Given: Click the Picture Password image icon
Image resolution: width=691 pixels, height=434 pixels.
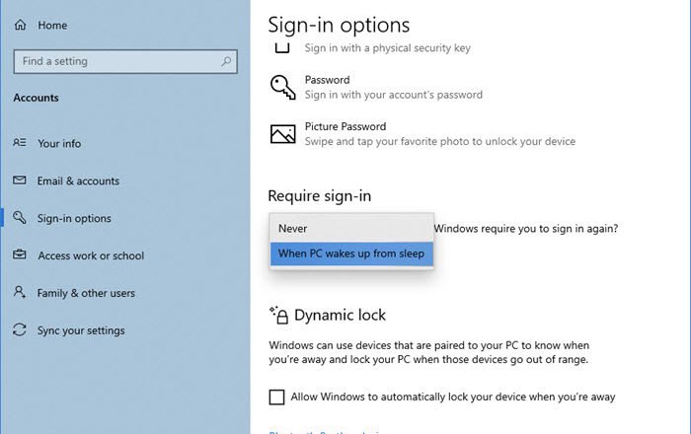Looking at the screenshot, I should pos(282,133).
